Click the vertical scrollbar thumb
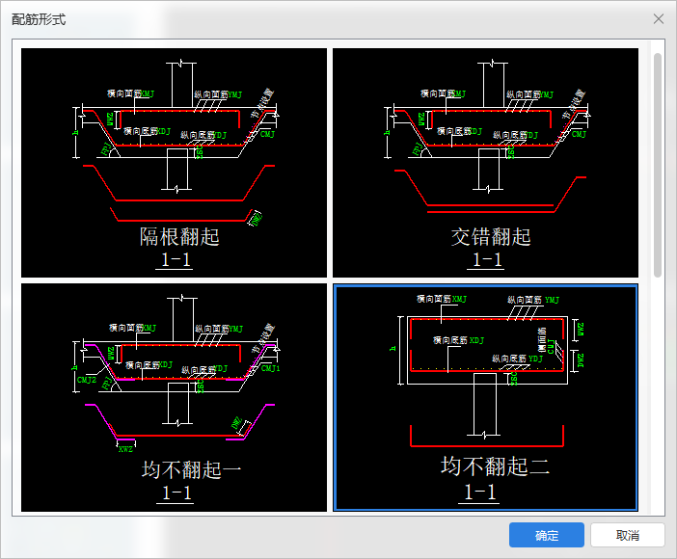Viewport: 677px width, 559px height. pyautogui.click(x=658, y=165)
